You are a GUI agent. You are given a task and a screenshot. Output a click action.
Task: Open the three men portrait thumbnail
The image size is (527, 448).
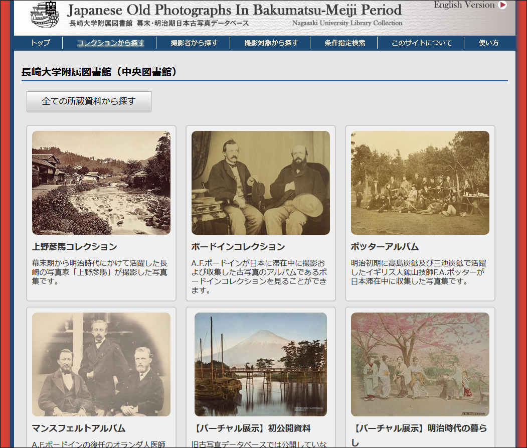click(x=101, y=364)
